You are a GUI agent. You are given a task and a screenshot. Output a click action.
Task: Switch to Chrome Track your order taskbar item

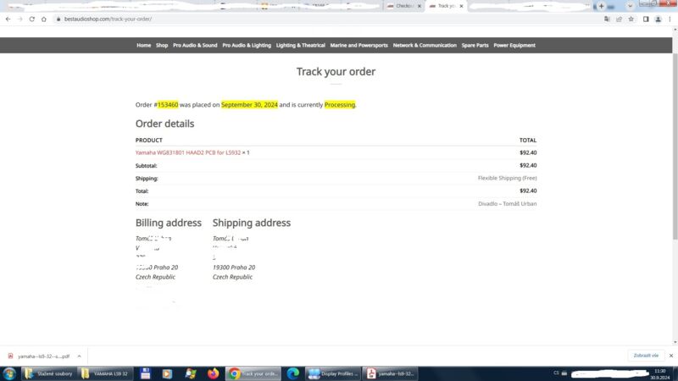[x=253, y=373]
